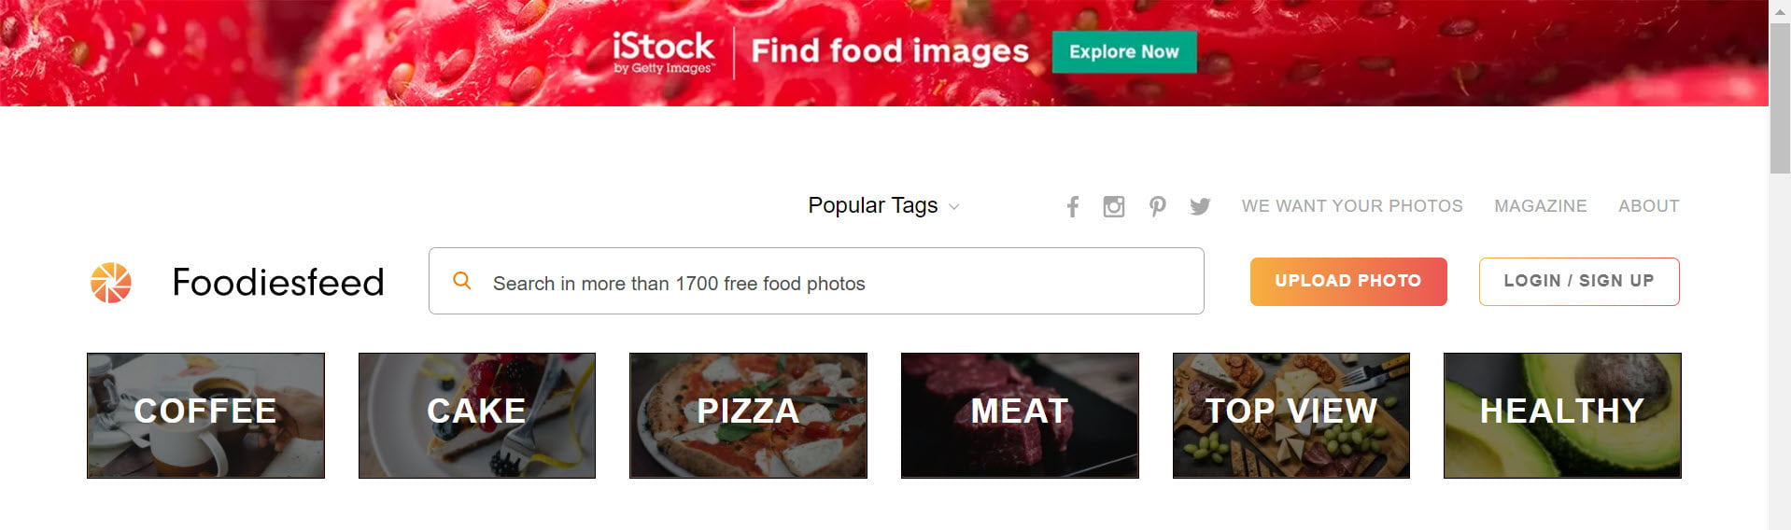
Task: Open the Foodiesfeed Facebook page icon
Action: click(1073, 206)
